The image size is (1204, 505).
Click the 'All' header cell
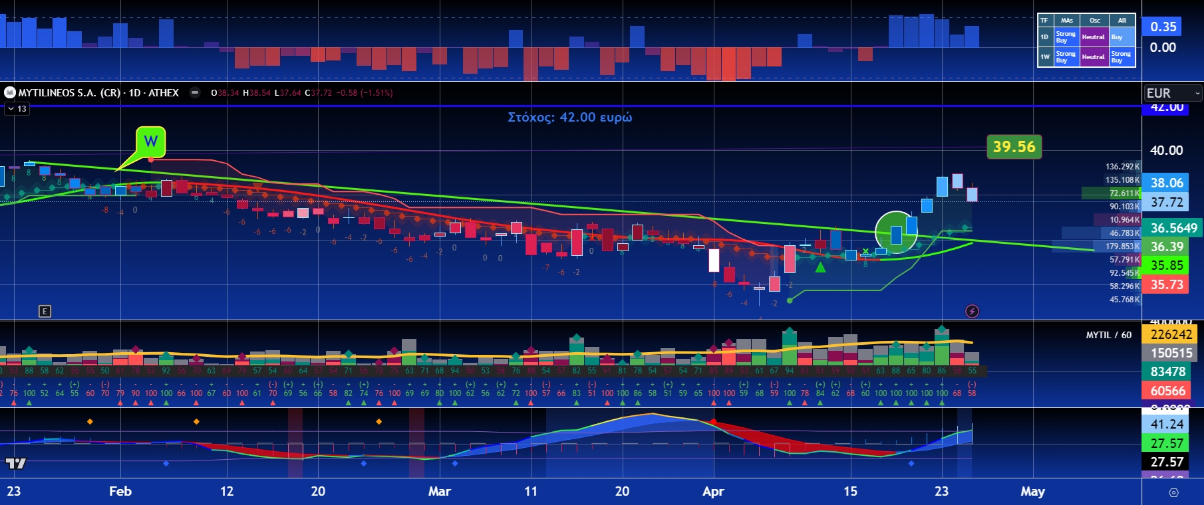pos(1122,21)
